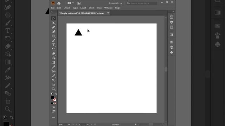Open the Layers panel icon
Viewport: 225px width, 126px height.
[172, 22]
